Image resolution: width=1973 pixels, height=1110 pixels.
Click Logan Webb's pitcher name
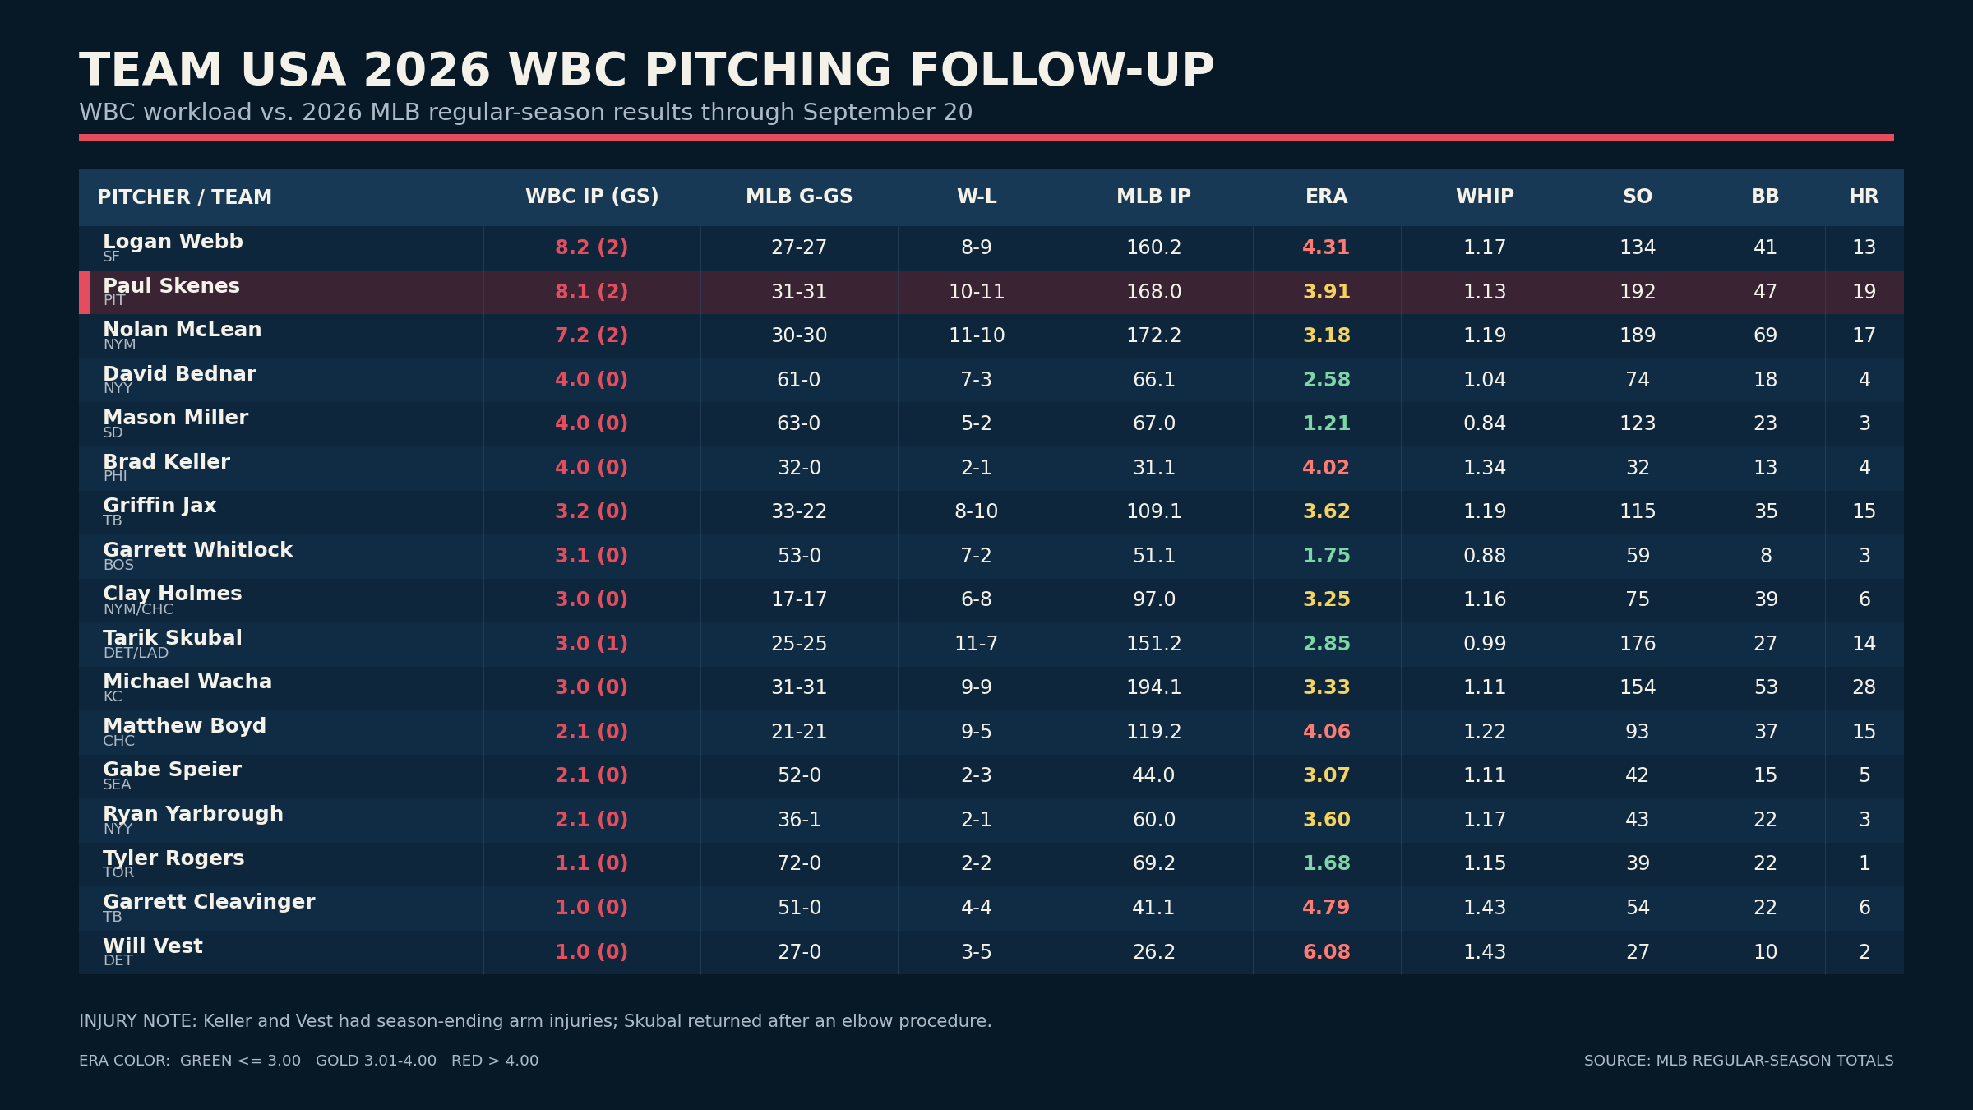tap(173, 242)
